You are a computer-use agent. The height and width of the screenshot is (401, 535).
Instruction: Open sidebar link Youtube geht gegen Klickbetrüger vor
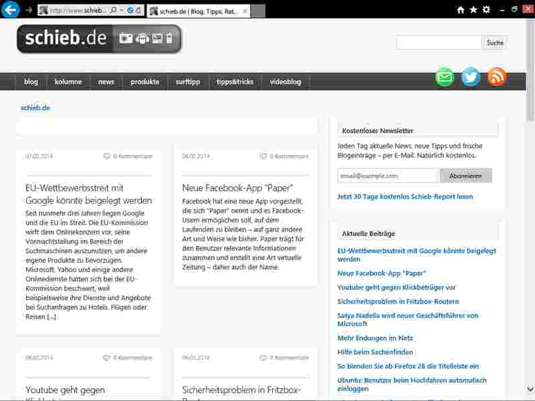[x=397, y=287]
